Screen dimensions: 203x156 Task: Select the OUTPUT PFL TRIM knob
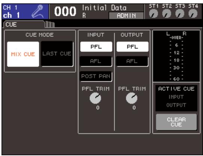coord(132,98)
